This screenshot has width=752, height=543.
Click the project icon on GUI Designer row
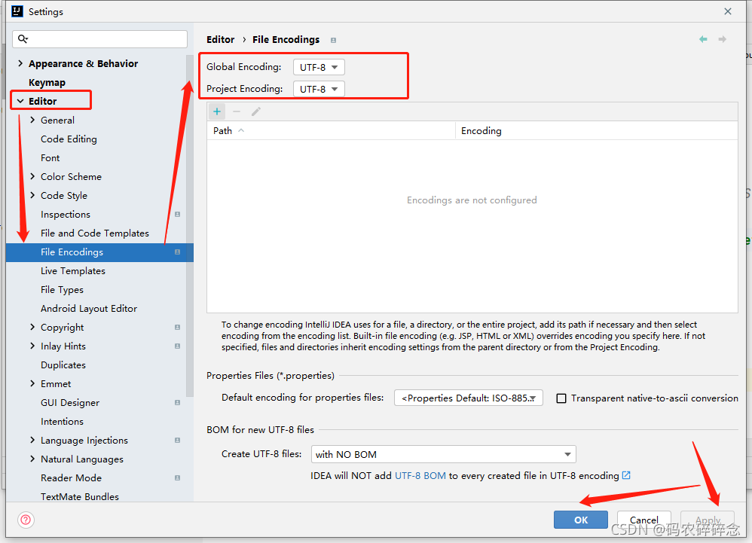pos(177,403)
